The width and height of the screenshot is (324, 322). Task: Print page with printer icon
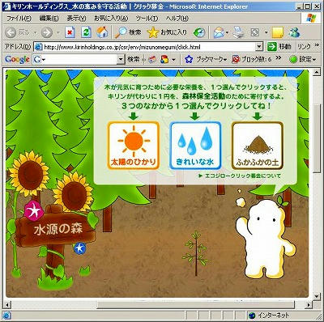pos(238,32)
